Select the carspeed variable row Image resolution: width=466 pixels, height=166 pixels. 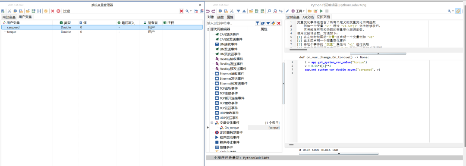(102, 27)
